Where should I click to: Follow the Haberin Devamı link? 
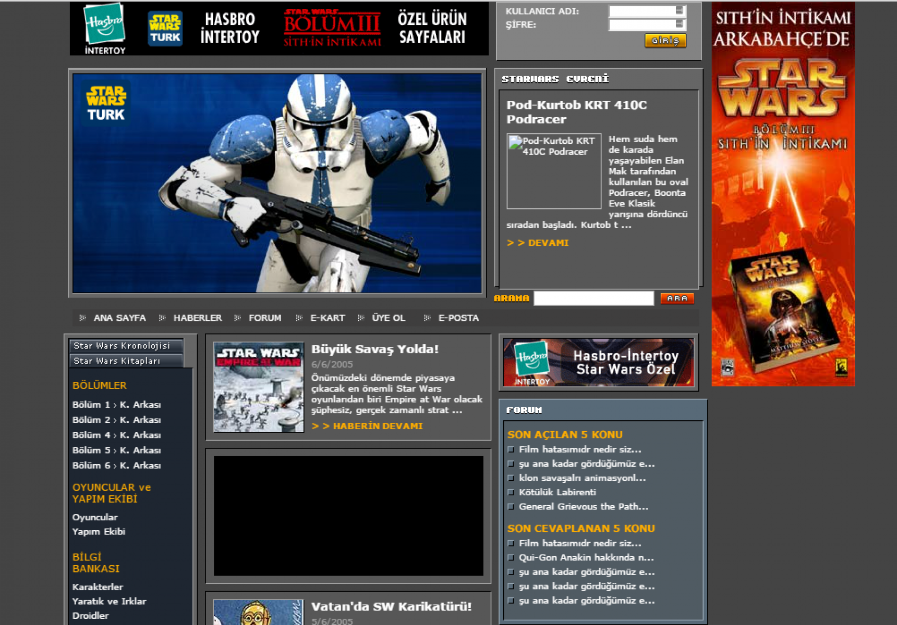click(x=377, y=426)
